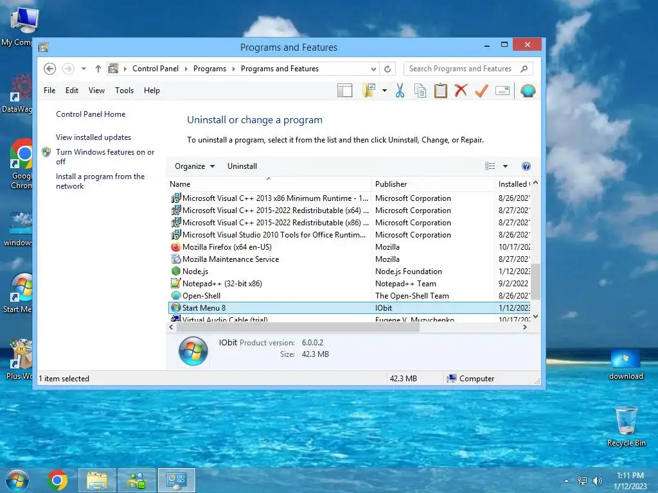Screen dimensions: 658x493
Task: Click the Programs breadcrumb
Action: tap(209, 69)
